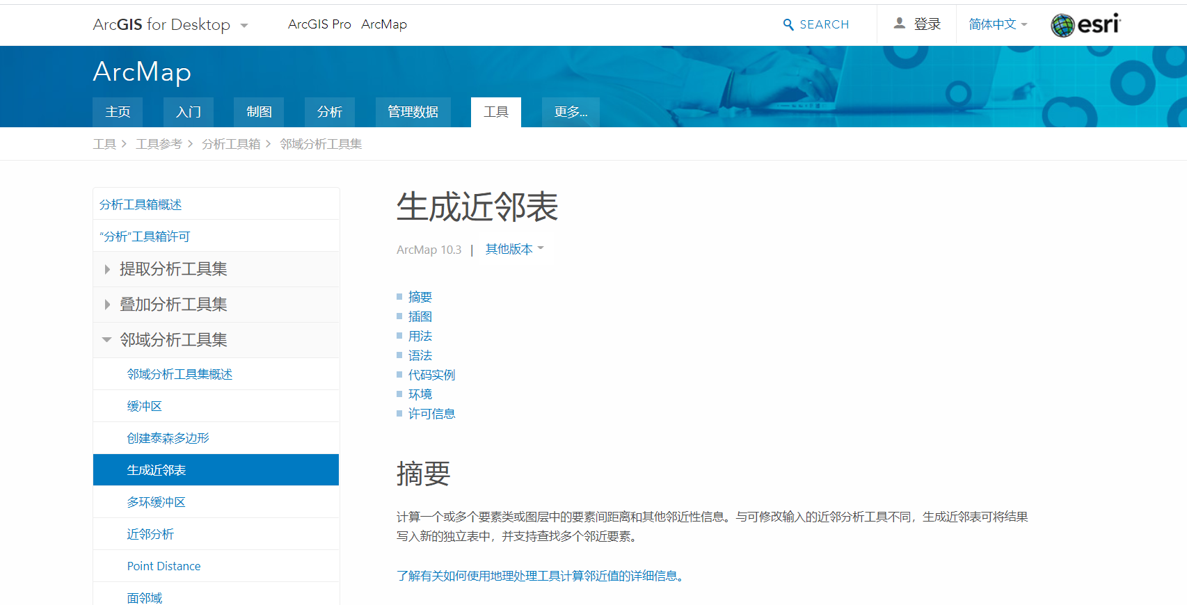The height and width of the screenshot is (605, 1187).
Task: Click the ArcMap 10.3 version text
Action: [429, 250]
